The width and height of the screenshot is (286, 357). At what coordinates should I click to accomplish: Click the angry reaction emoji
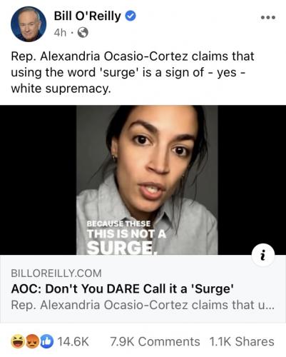32,341
